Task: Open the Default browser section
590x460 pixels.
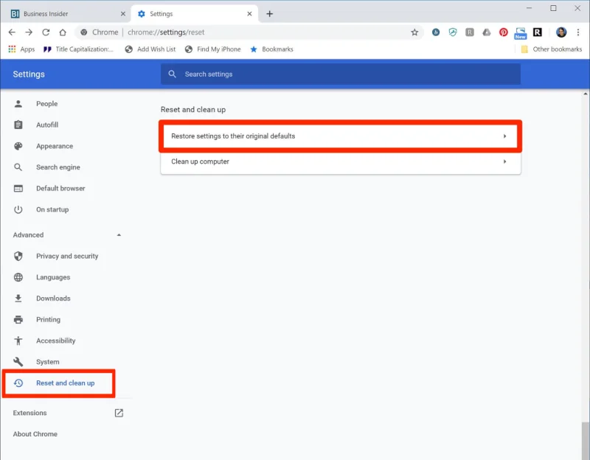Action: click(60, 189)
